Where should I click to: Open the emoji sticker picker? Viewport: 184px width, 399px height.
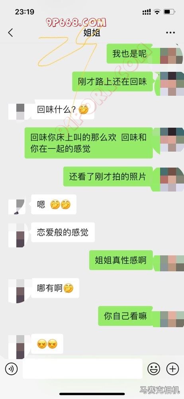point(154,369)
